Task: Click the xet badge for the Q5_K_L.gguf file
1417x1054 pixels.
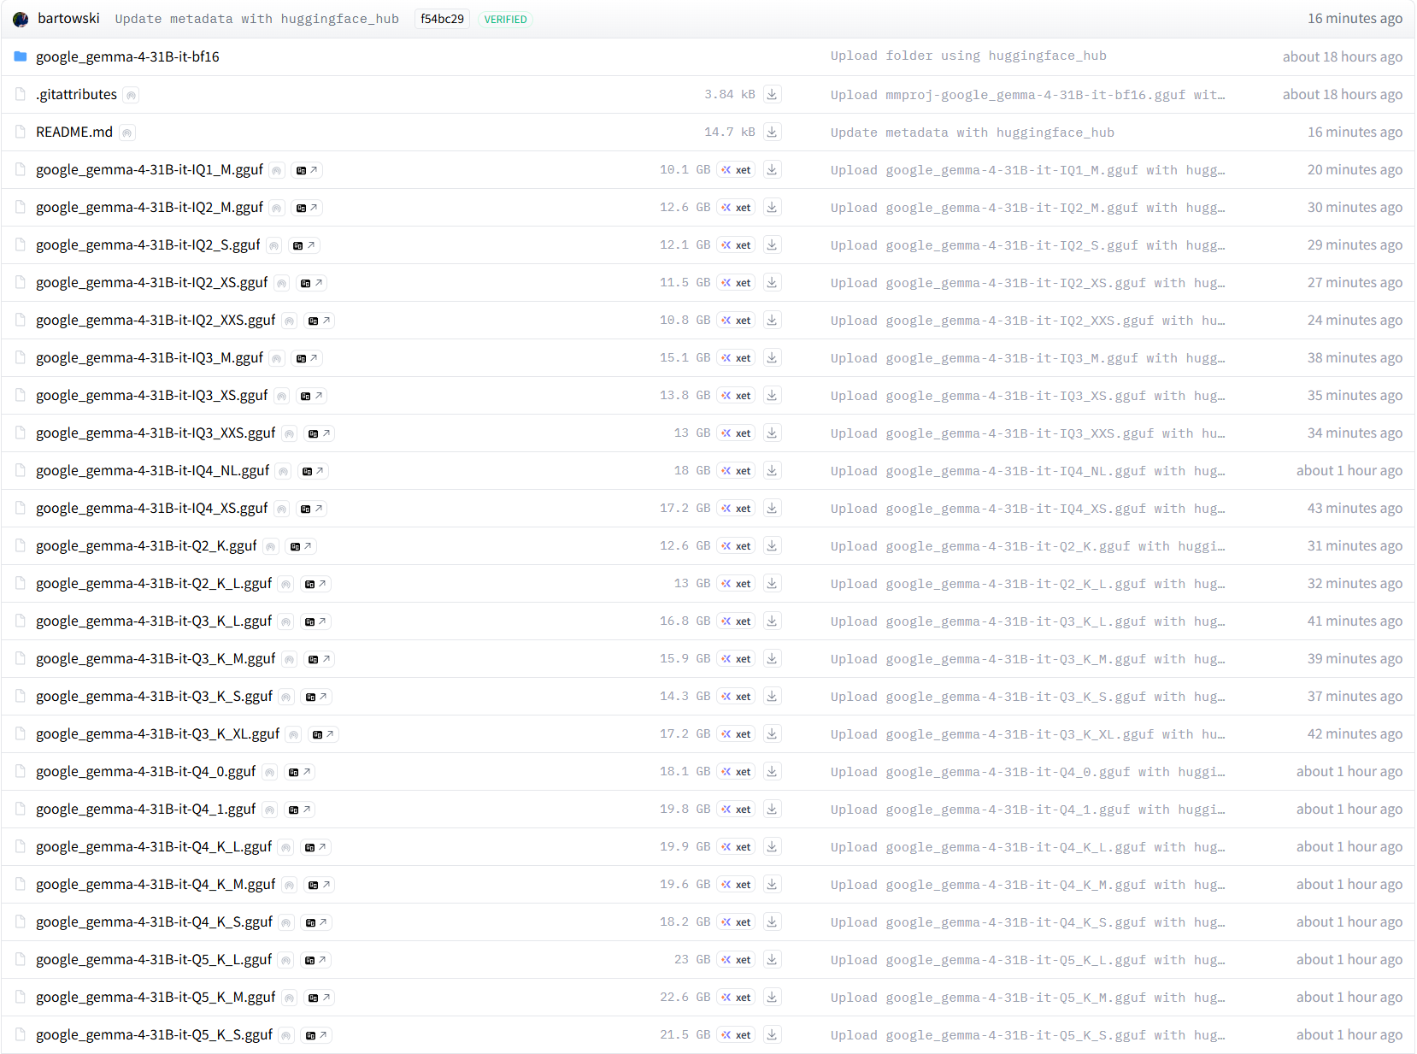Action: click(736, 959)
